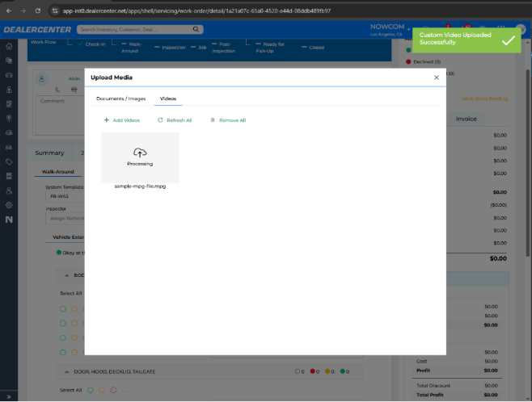The height and width of the screenshot is (402, 532).
Task: Select the Videos tab
Action: tap(168, 98)
